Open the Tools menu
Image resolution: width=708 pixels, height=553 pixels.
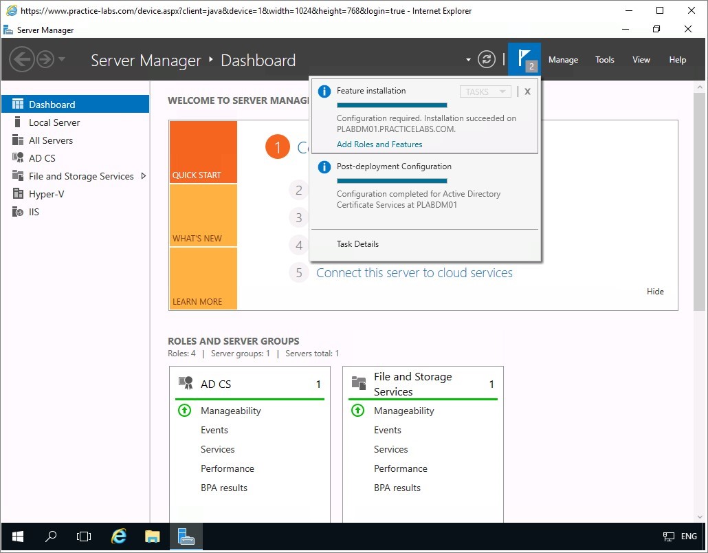[x=605, y=60]
